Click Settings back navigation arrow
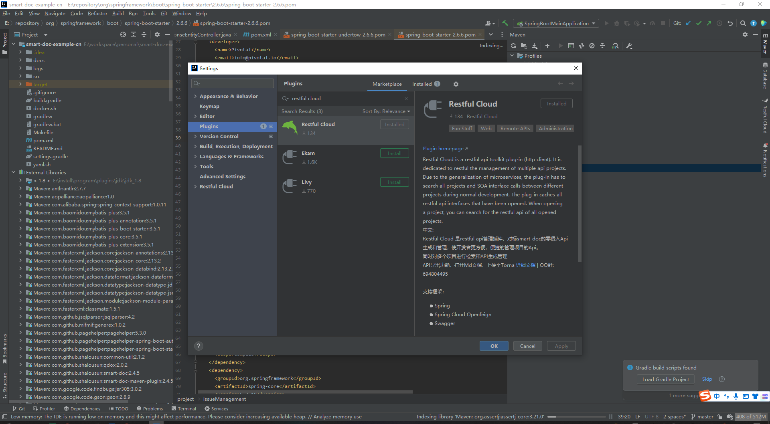 (x=560, y=83)
